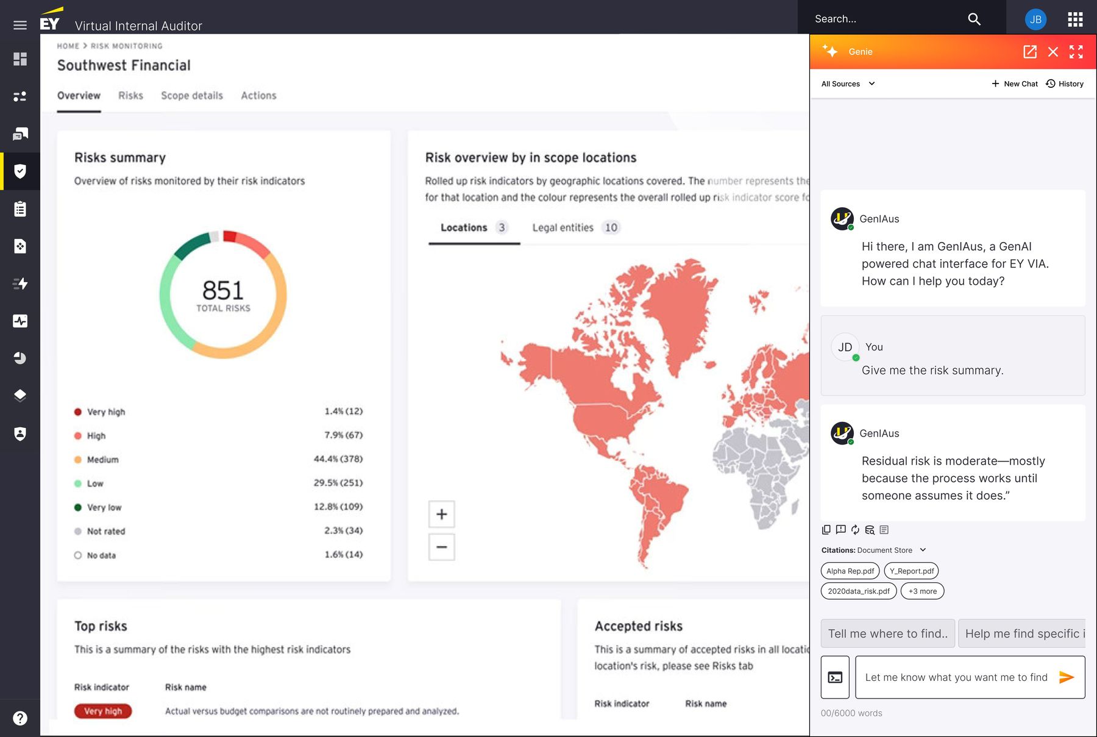Open the pulse activity monitor icon in sidebar

[x=20, y=321]
